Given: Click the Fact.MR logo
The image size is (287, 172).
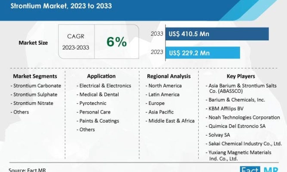Looking at the screenshot, I should tap(259, 169).
